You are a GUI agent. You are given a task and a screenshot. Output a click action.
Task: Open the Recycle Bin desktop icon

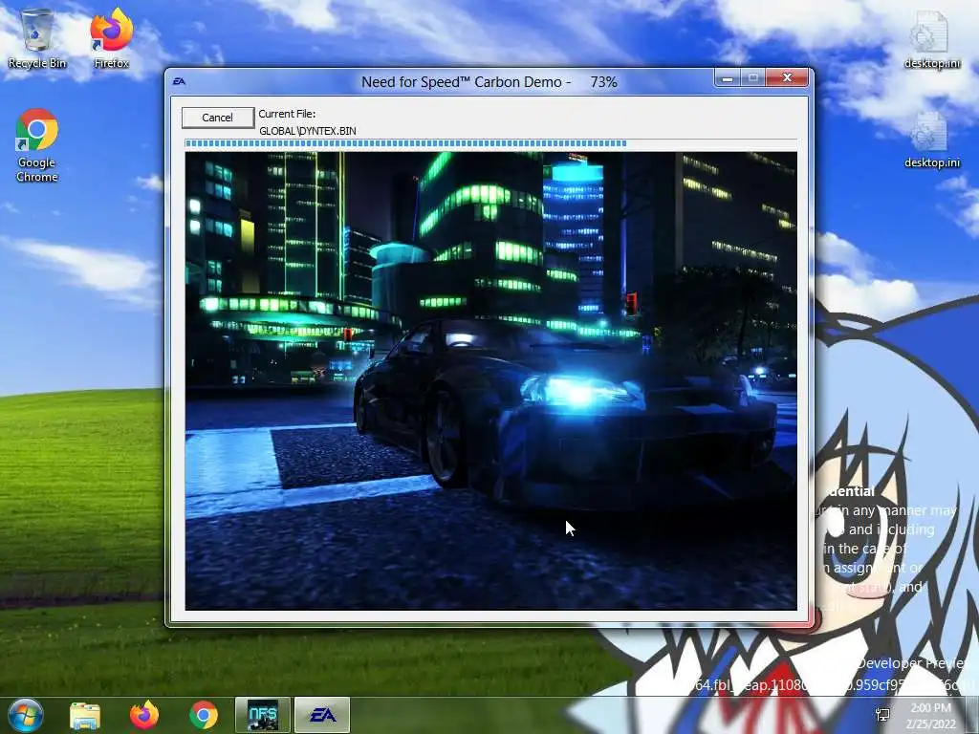37,38
